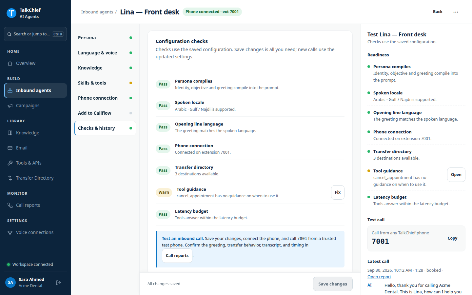Open the latest call report link
This screenshot has height=295, width=472.
(x=379, y=277)
